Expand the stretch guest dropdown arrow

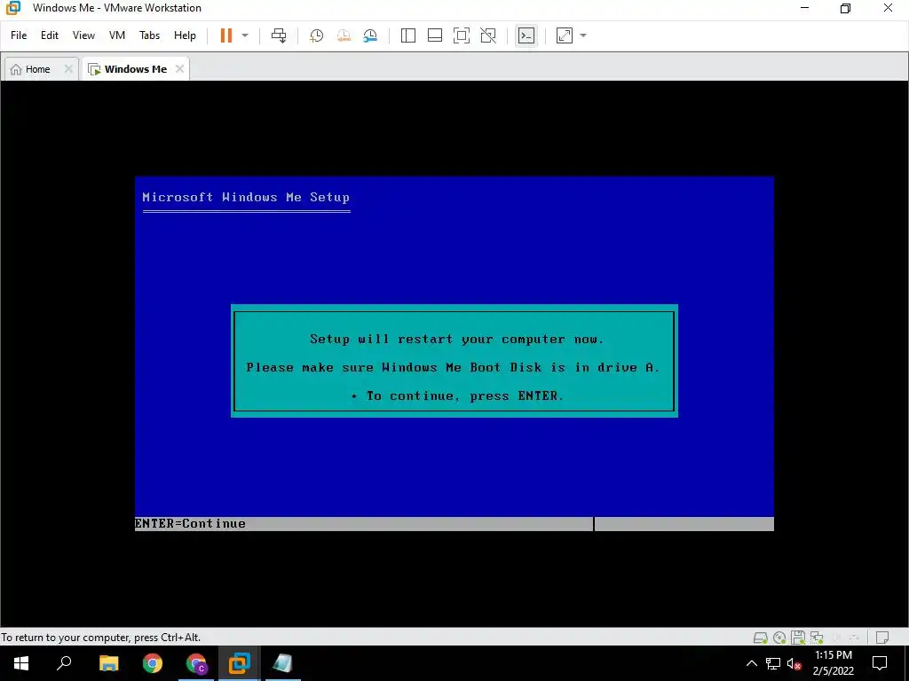coord(583,35)
